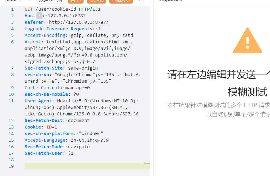Click the orange warning triangle icon
Image resolution: width=270 pixels, height=176 pixels.
247,41
